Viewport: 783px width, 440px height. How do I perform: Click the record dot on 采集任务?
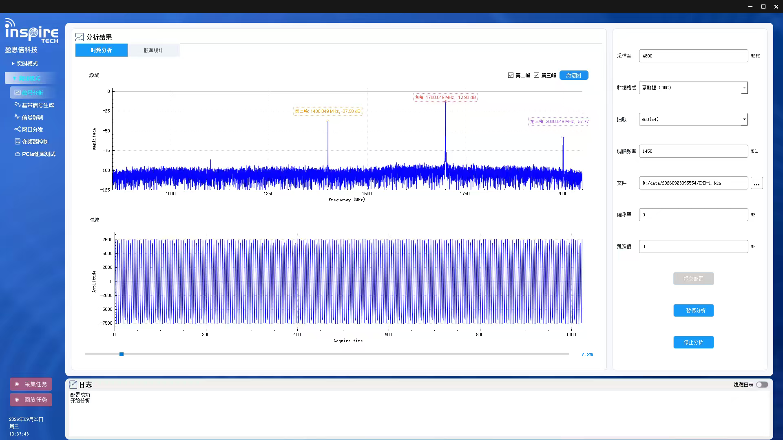tap(17, 384)
